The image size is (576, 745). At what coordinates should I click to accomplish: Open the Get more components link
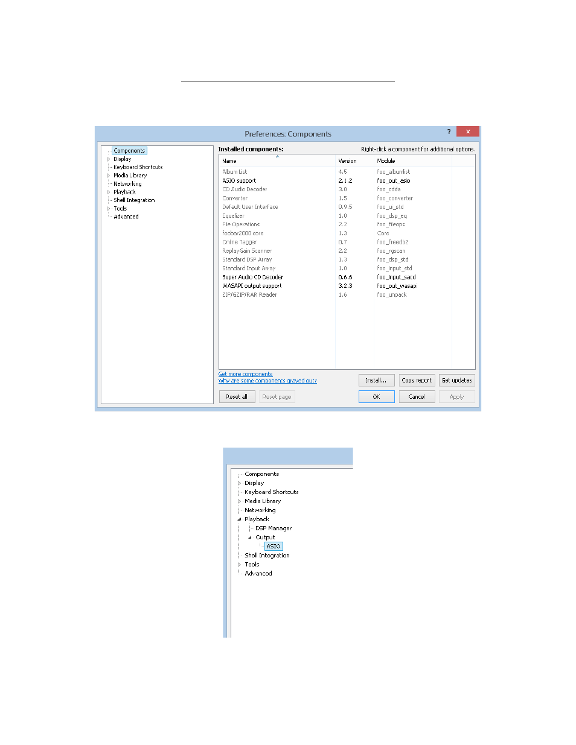tap(245, 375)
